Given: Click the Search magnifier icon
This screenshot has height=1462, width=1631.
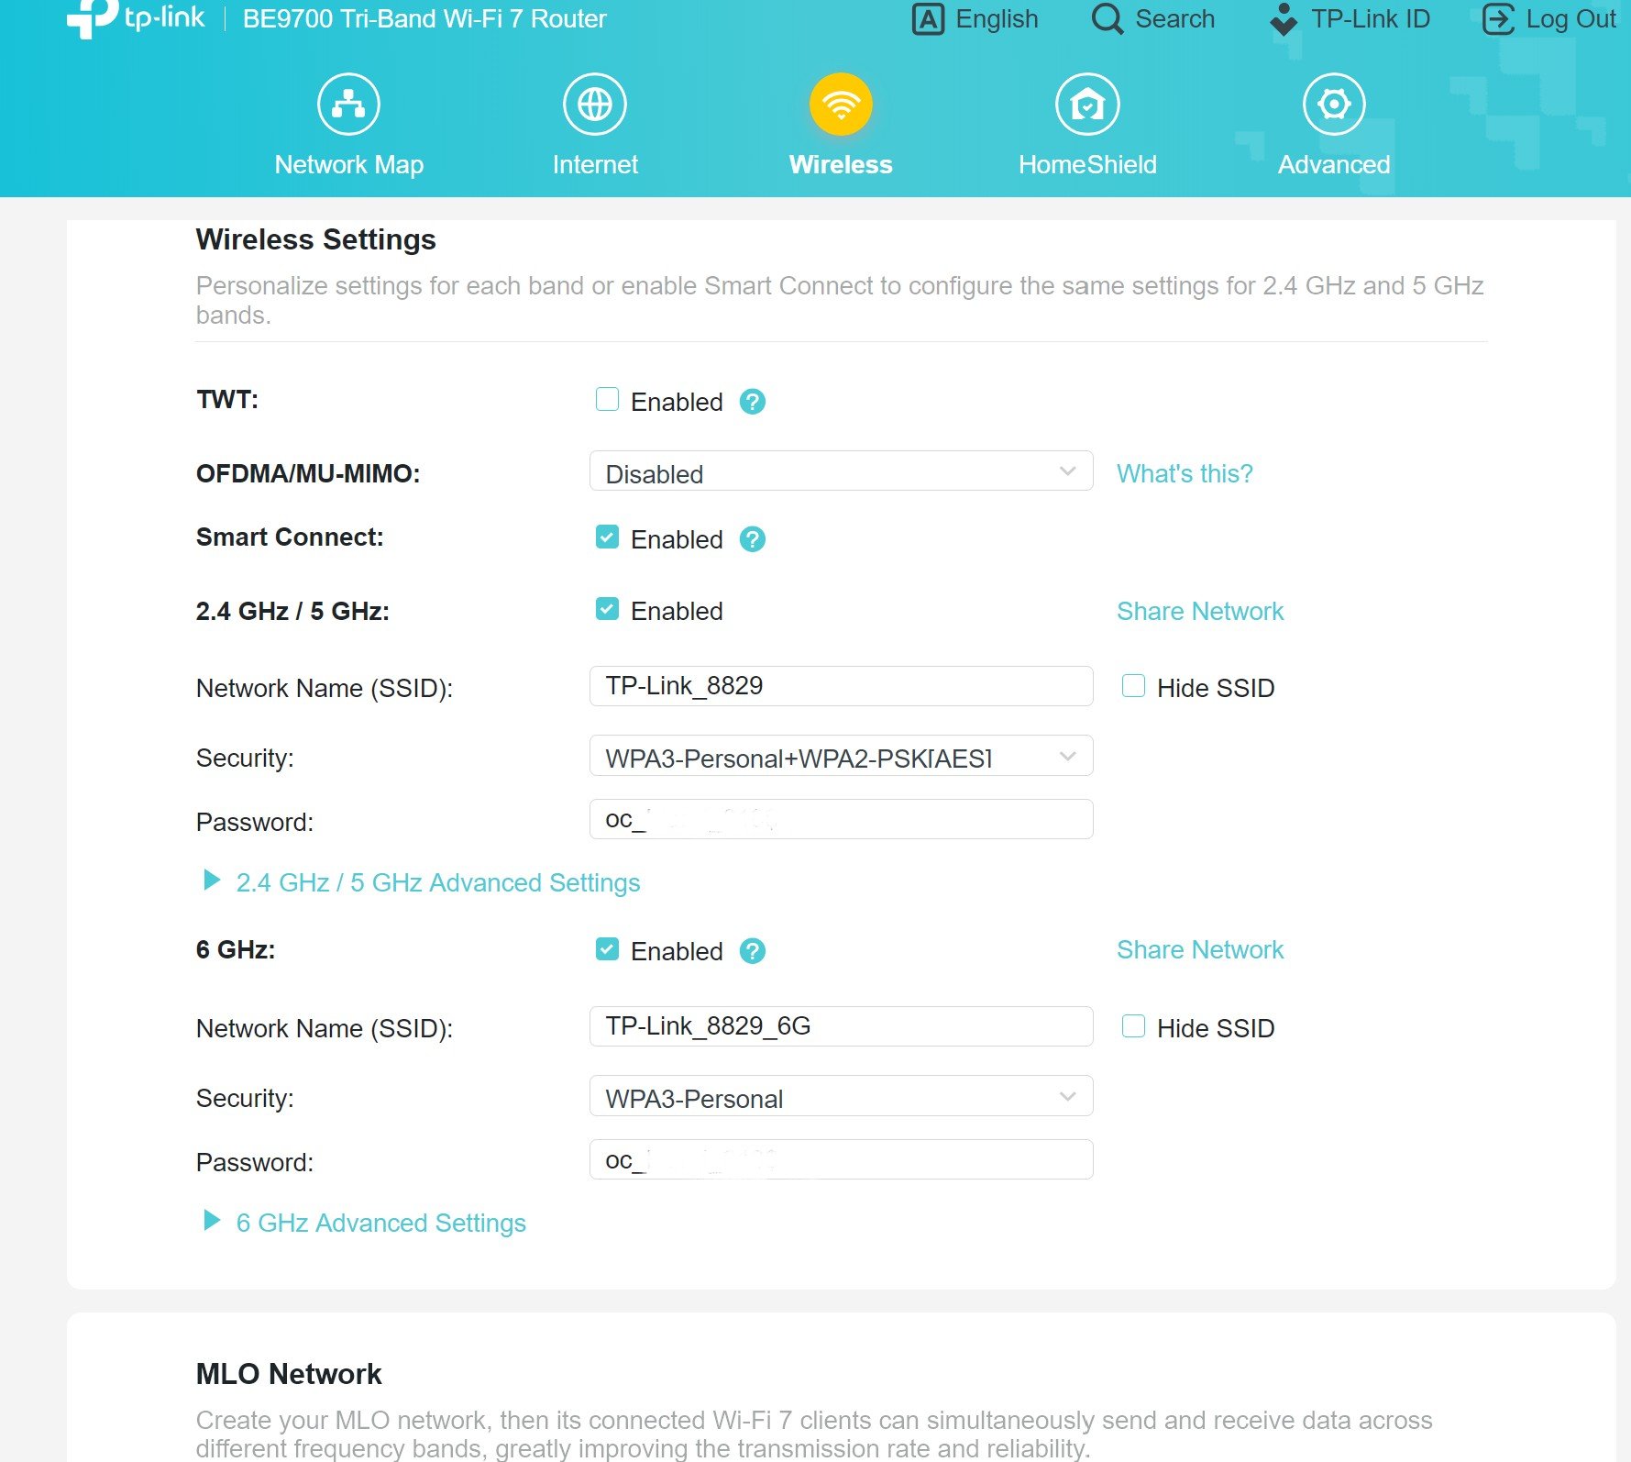Looking at the screenshot, I should pyautogui.click(x=1107, y=19).
